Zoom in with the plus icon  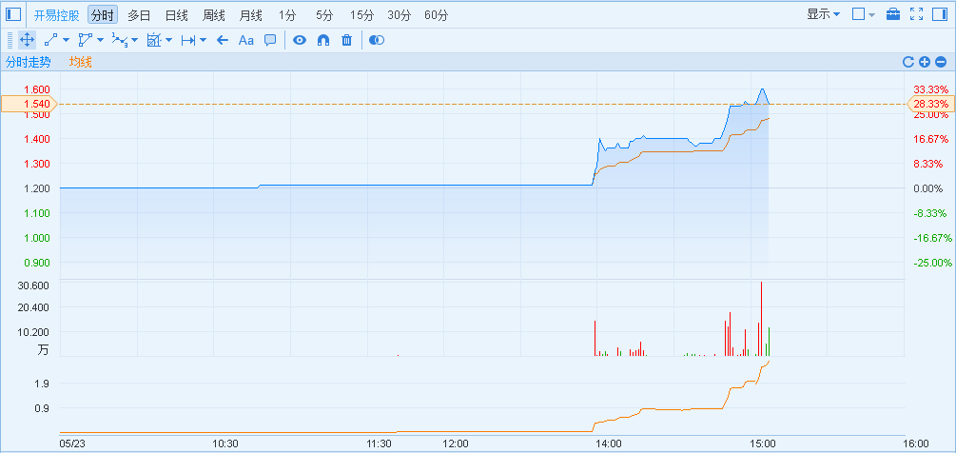click(925, 62)
